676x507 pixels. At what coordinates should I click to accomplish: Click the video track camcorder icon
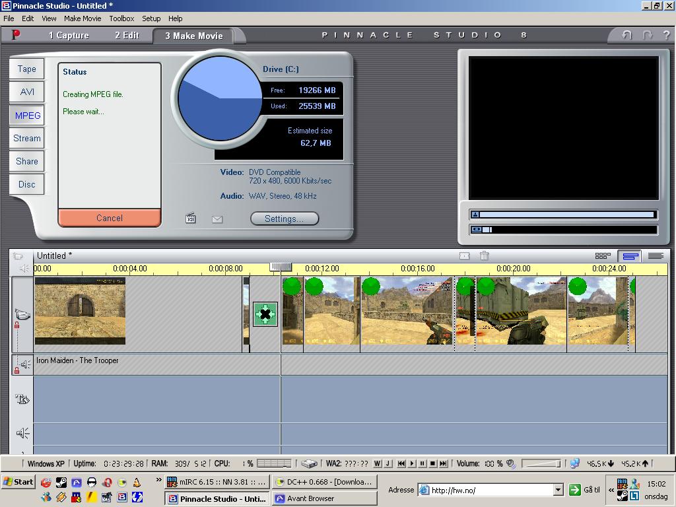point(22,314)
